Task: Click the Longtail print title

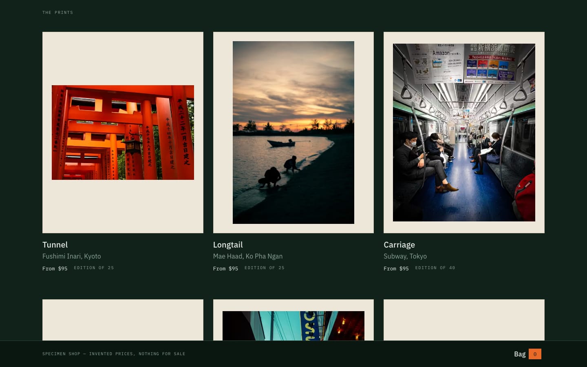Action: (x=228, y=245)
